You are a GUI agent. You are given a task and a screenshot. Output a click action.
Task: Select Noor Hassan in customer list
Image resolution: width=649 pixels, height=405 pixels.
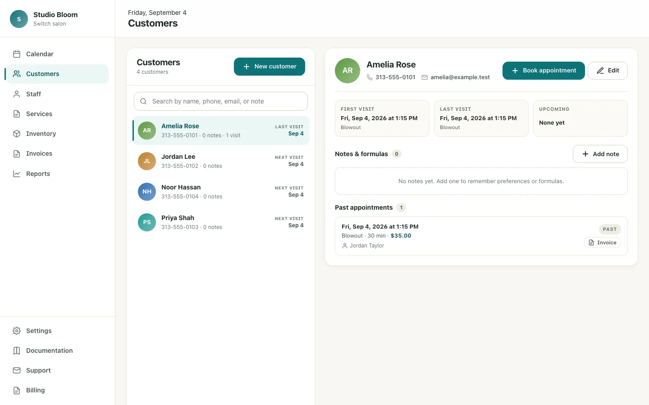click(221, 192)
